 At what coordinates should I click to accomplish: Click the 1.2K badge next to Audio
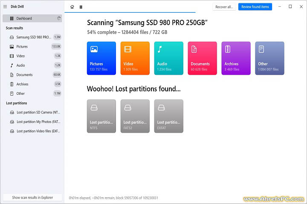click(58, 65)
